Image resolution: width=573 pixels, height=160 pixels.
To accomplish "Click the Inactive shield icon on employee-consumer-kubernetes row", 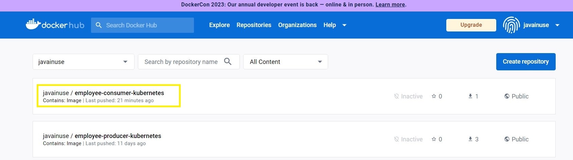I will coord(396,96).
